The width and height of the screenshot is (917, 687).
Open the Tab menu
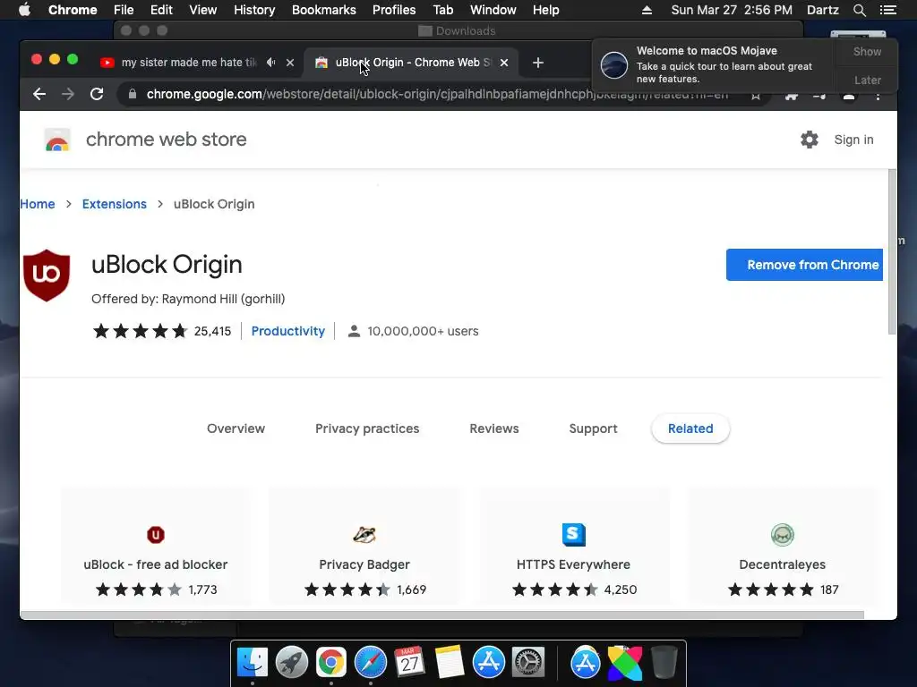pyautogui.click(x=442, y=10)
